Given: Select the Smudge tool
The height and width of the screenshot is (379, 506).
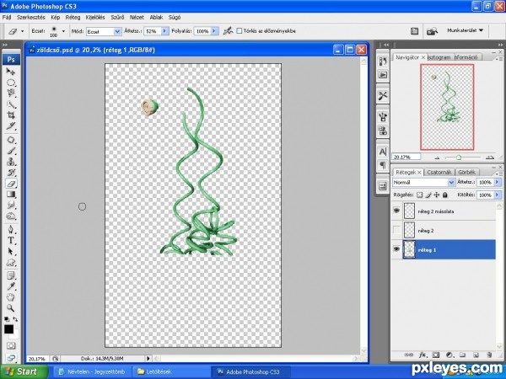Looking at the screenshot, I should click(x=11, y=205).
